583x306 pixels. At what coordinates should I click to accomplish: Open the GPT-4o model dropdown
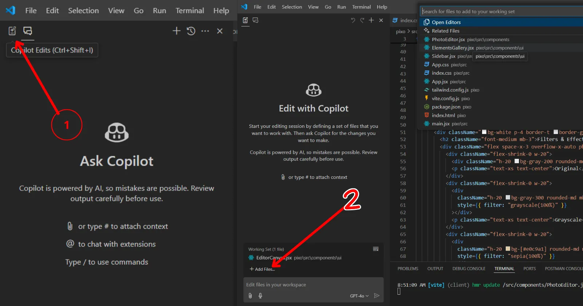point(359,296)
